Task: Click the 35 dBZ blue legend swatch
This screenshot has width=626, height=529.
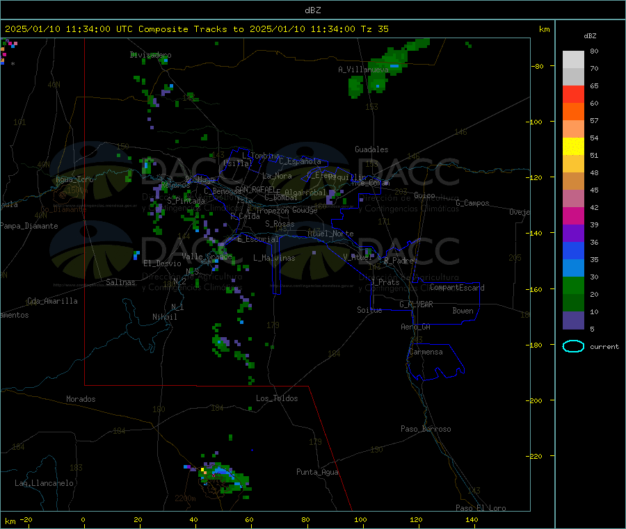Action: point(573,250)
